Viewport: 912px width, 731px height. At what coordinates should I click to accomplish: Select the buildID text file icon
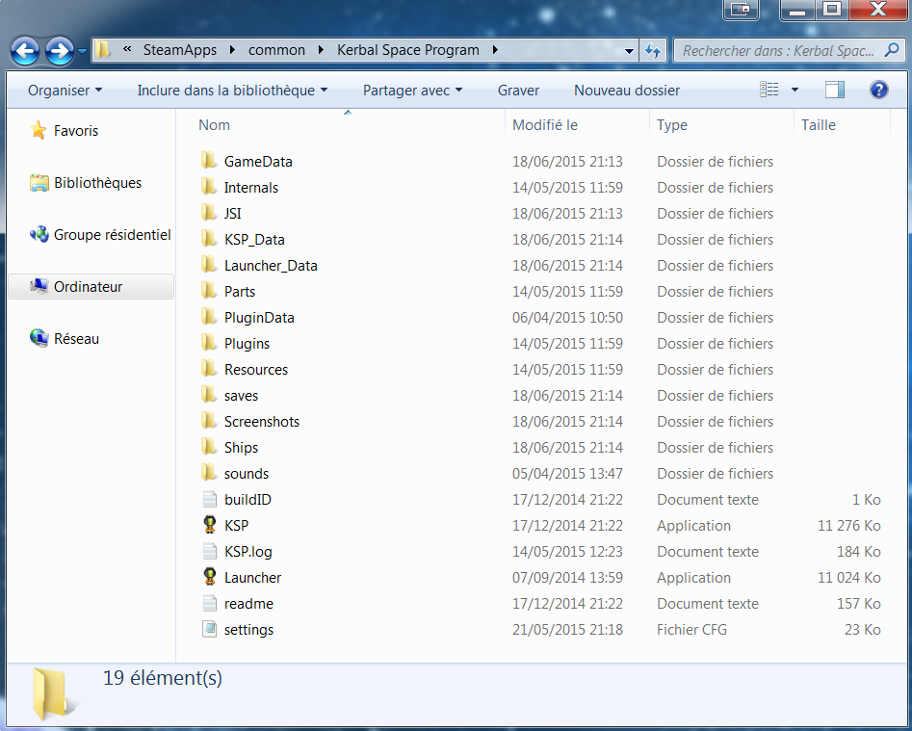click(x=209, y=499)
